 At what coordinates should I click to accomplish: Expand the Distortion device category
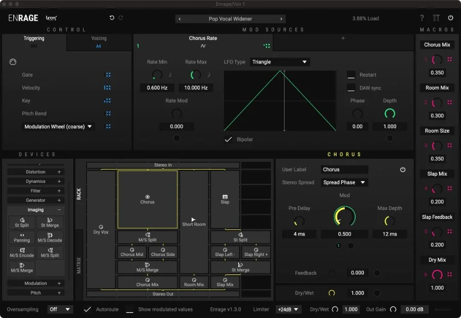[36, 172]
